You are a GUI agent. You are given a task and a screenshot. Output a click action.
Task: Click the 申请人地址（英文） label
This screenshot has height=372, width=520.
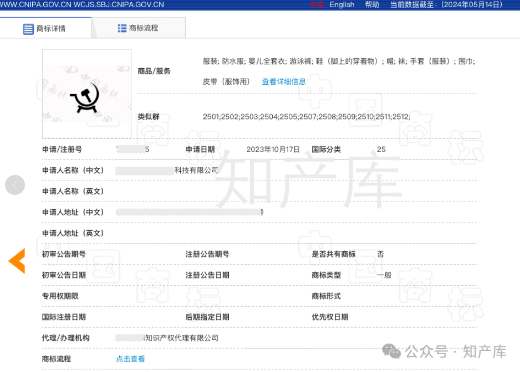pos(73,233)
